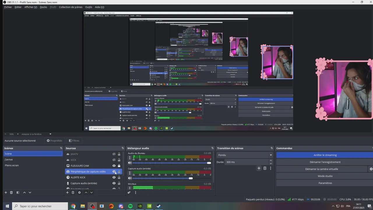Add a scene transition with plus icon

click(x=259, y=168)
